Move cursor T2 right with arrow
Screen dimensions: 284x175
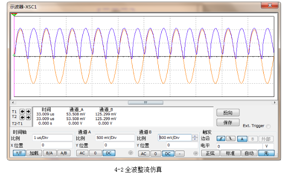click(28, 118)
